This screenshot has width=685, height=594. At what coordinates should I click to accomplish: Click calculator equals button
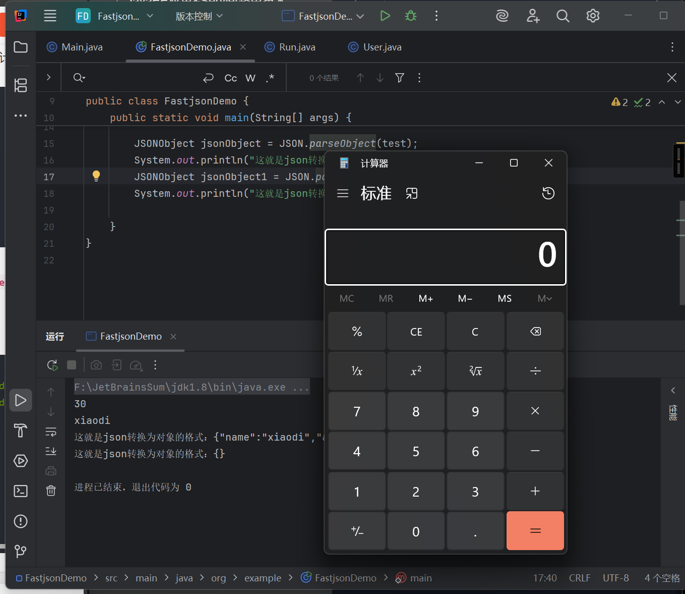(x=535, y=530)
